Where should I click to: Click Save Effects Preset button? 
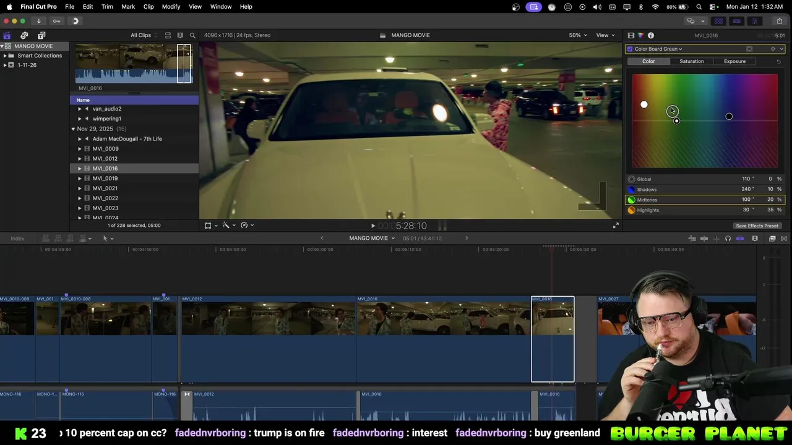coord(757,226)
